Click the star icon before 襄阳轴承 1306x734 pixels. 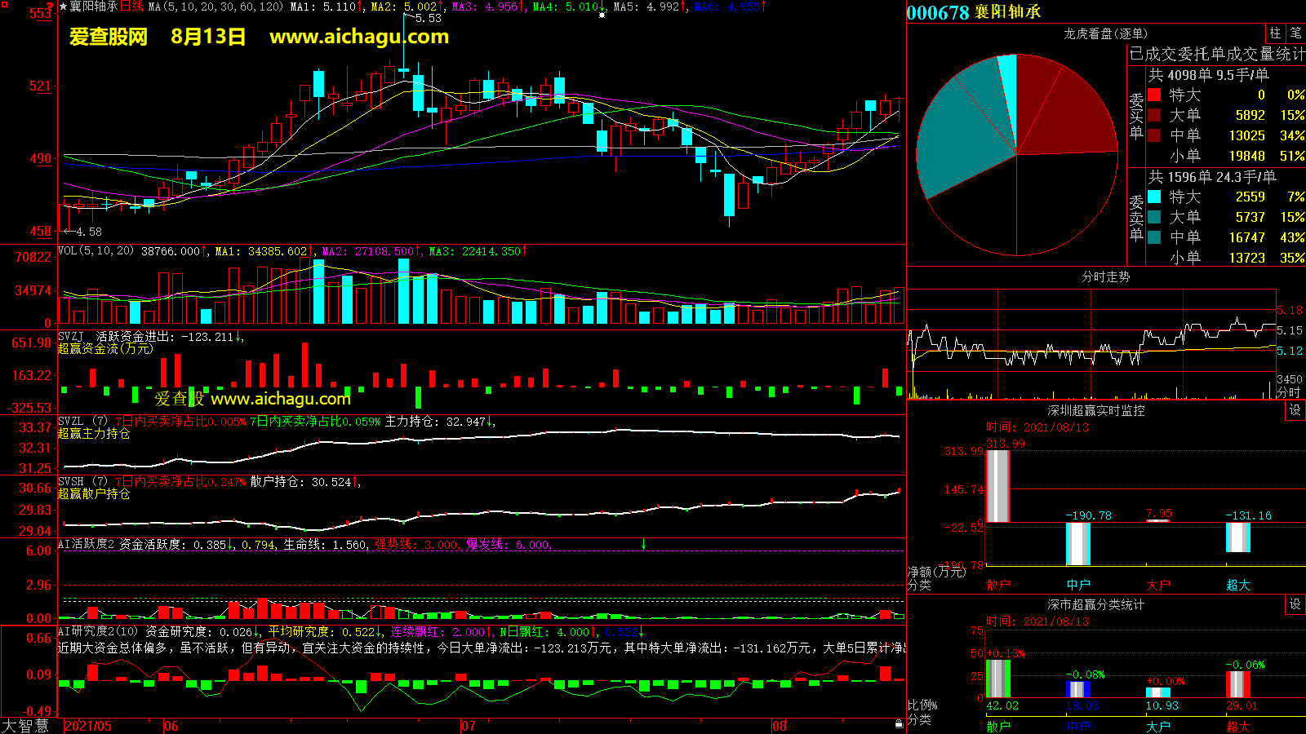click(63, 7)
